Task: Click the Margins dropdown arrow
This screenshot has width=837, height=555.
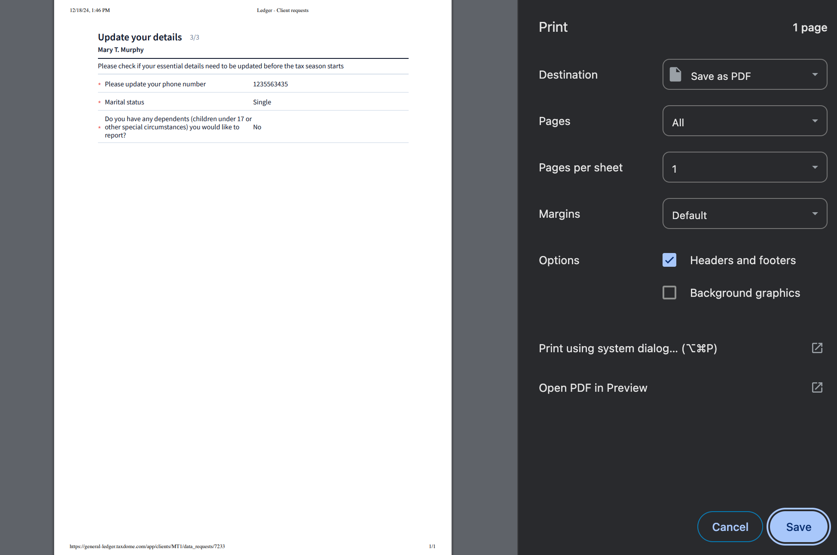Action: (x=815, y=214)
